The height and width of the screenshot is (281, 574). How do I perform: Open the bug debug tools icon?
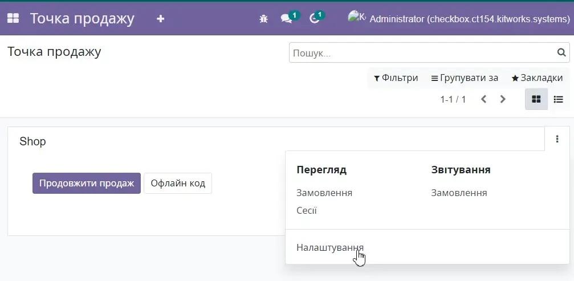coord(263,19)
